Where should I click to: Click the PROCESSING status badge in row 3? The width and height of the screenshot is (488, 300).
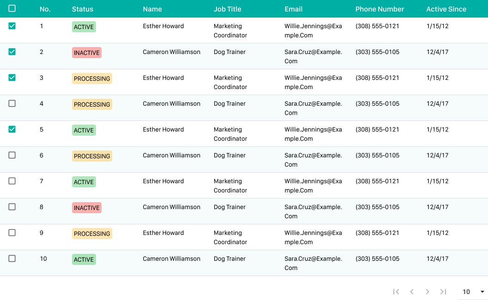(92, 78)
